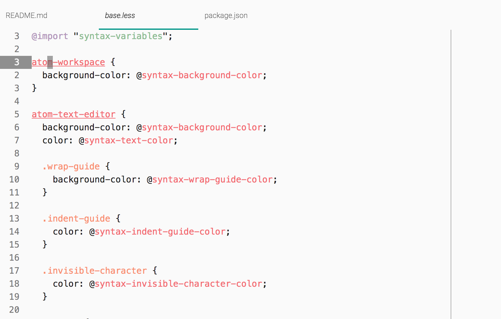This screenshot has width=501, height=319.
Task: Click highlighted current line number in gutter
Action: point(16,62)
